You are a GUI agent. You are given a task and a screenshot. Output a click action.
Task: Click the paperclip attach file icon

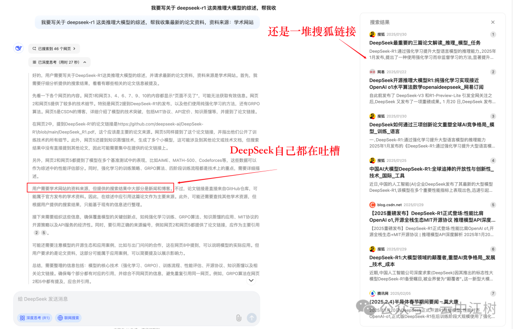pos(239,318)
